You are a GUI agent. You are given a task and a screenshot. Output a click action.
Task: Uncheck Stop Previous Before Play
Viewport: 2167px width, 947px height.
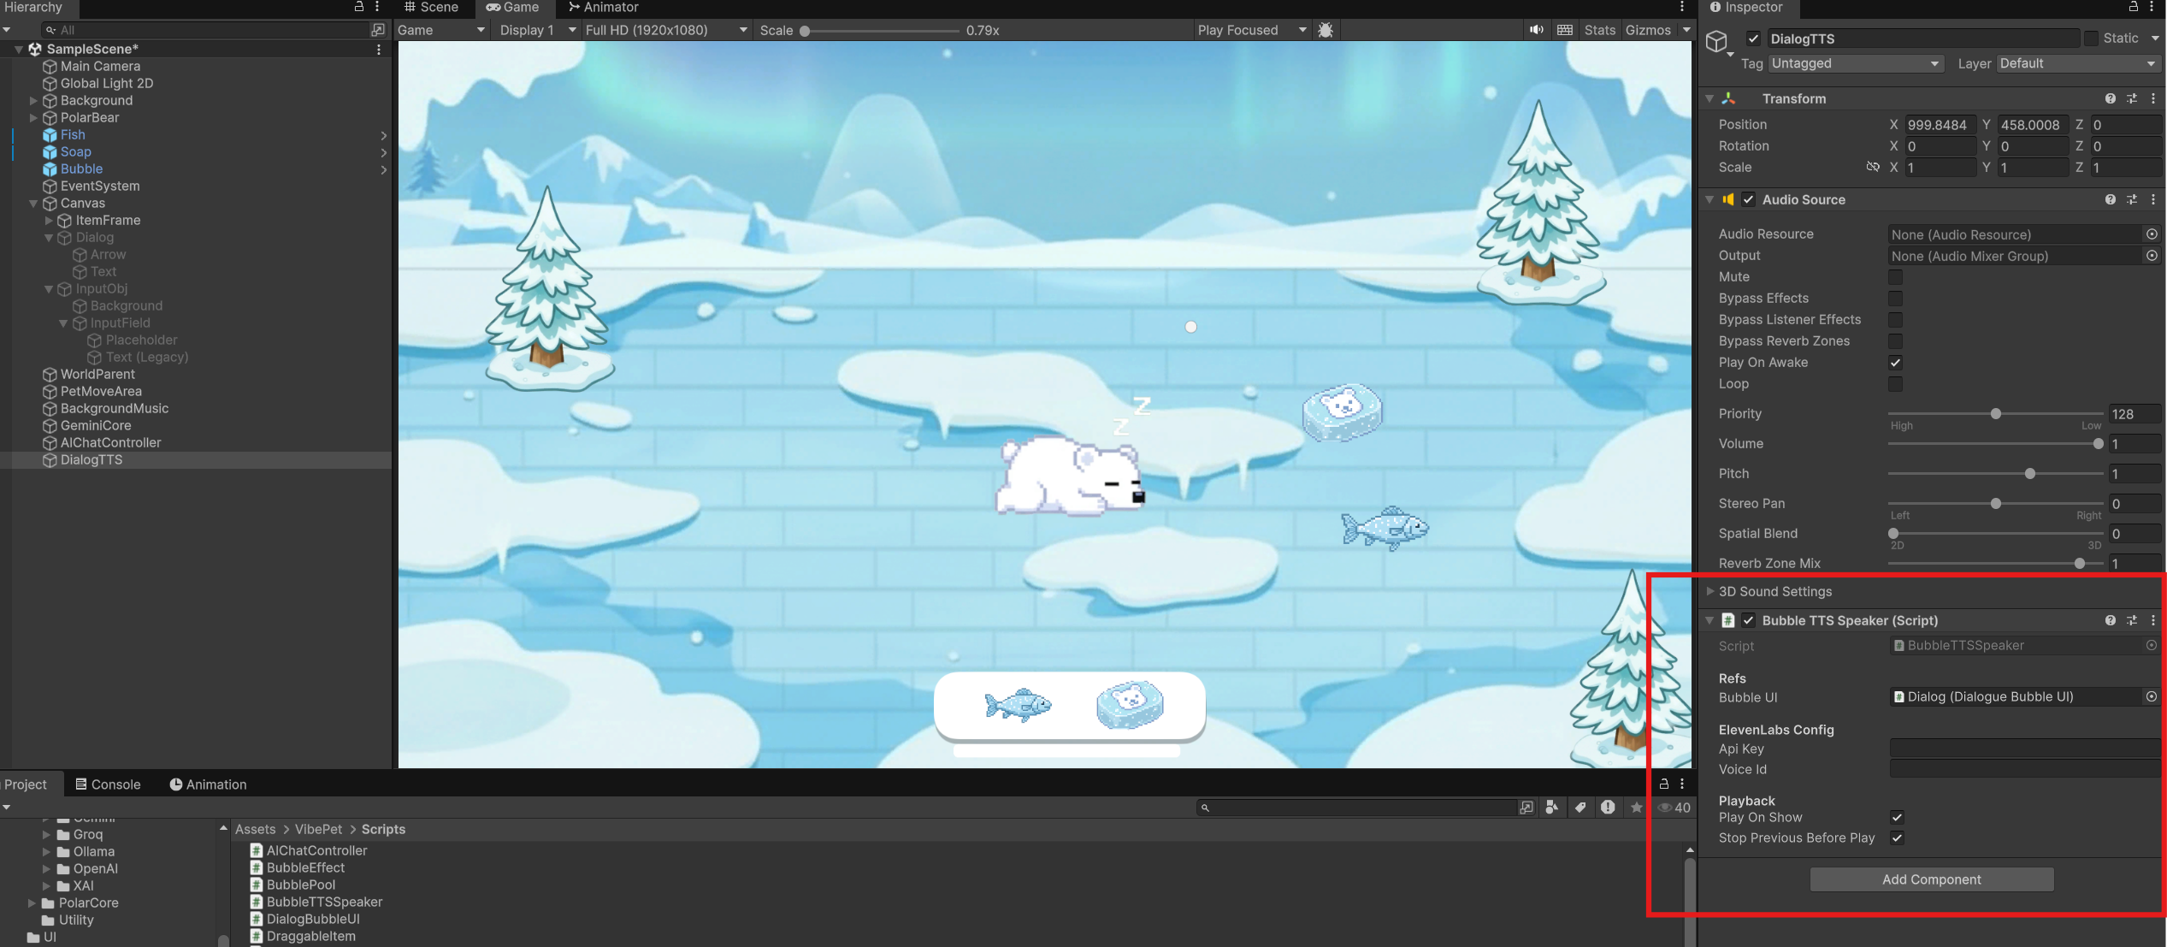click(x=1897, y=838)
